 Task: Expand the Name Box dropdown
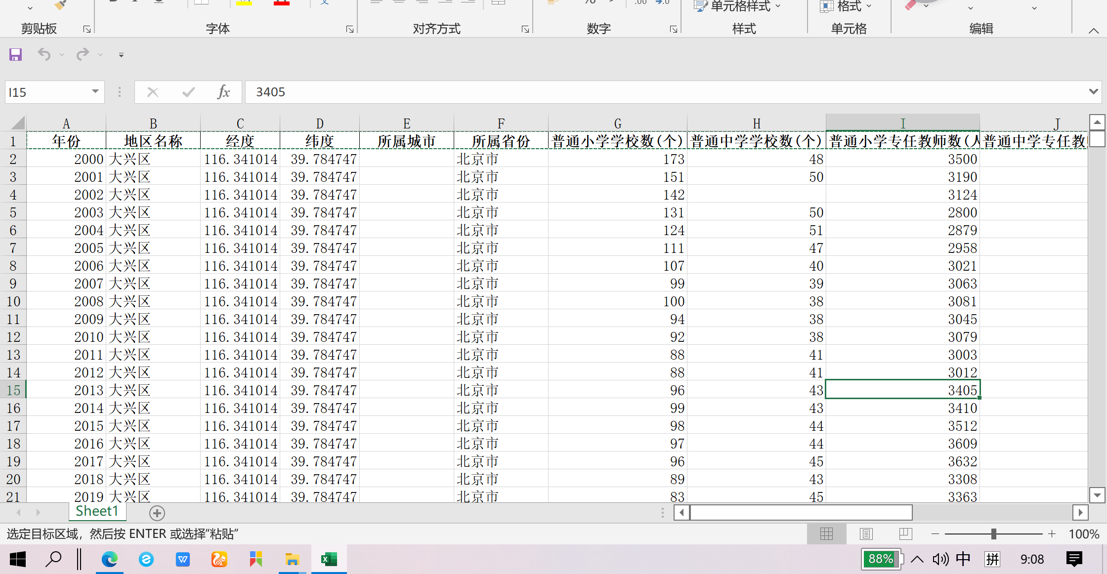click(x=95, y=91)
